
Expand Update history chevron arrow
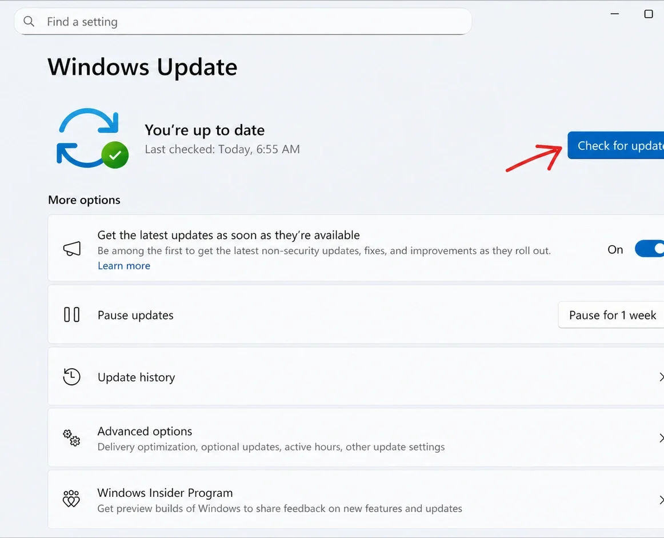point(661,377)
